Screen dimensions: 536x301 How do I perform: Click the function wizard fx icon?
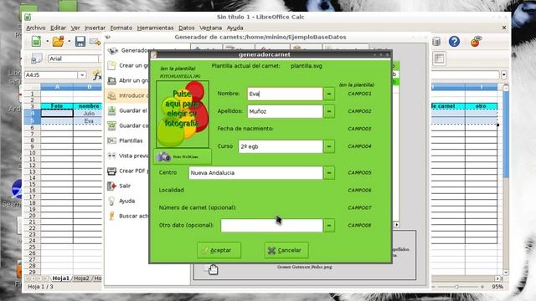pyautogui.click(x=97, y=75)
